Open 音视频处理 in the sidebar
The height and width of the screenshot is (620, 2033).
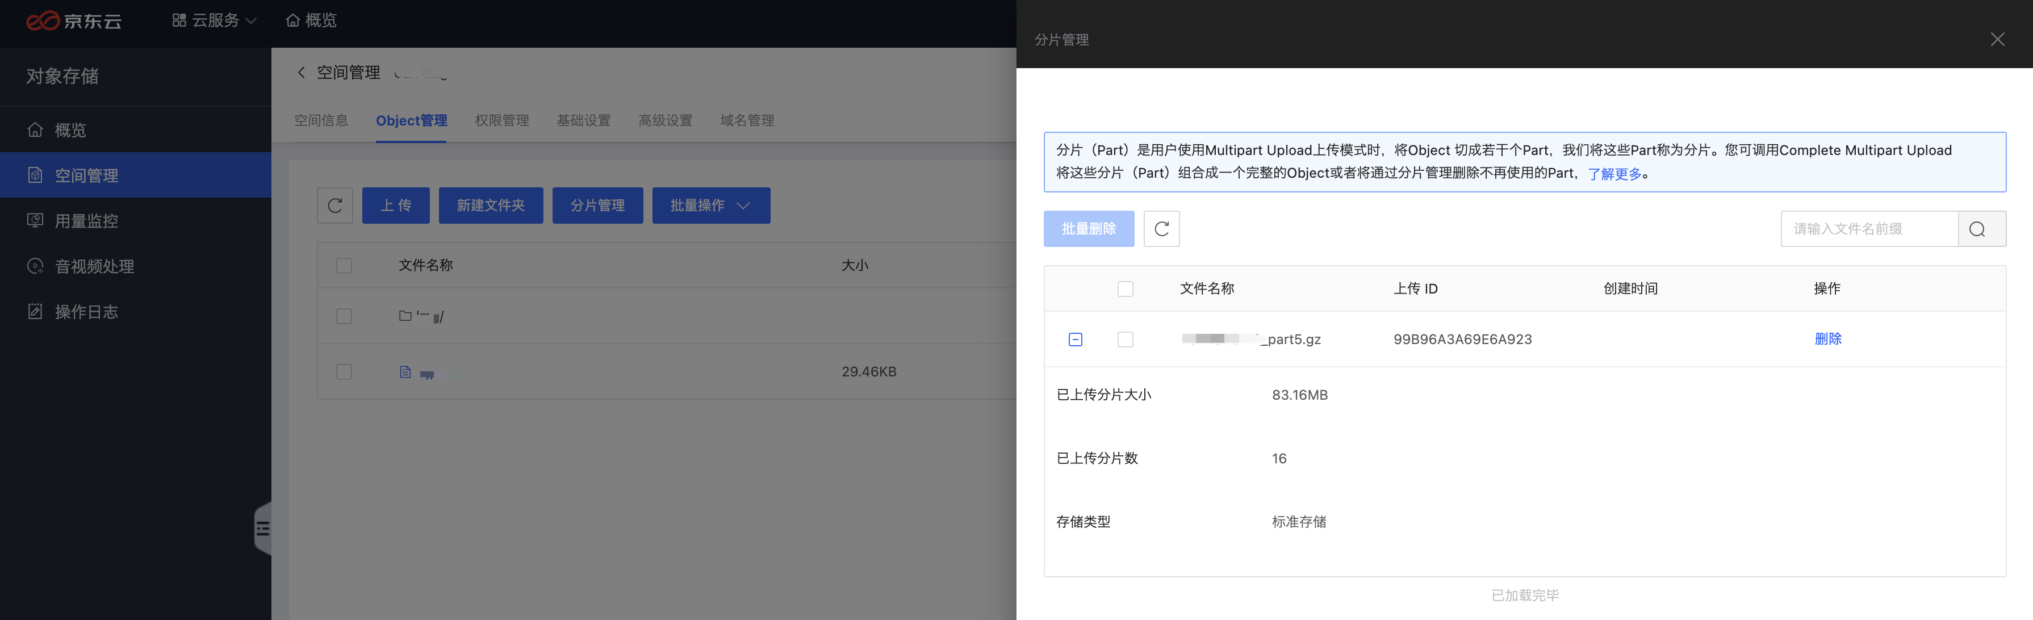tap(136, 267)
